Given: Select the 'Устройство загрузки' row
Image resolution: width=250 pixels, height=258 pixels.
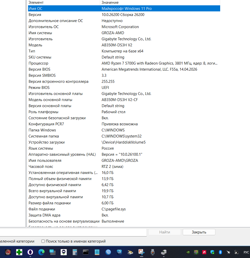Looking at the screenshot, I should [124, 143].
